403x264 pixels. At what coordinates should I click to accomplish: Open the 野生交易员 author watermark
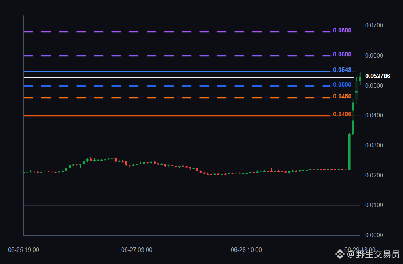click(x=378, y=254)
